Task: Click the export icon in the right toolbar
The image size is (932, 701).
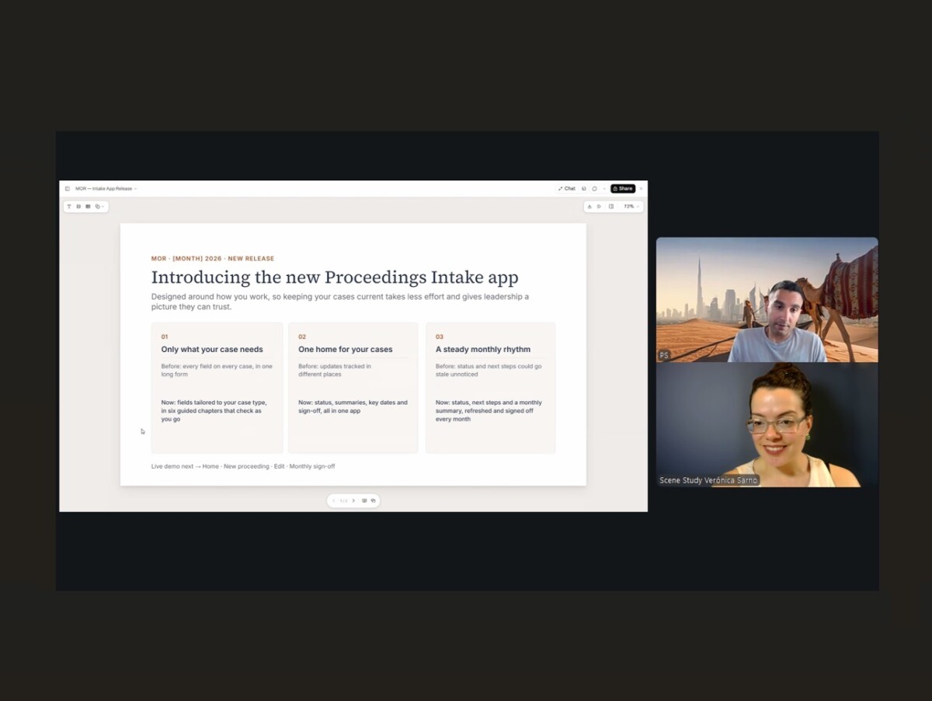Action: click(x=589, y=207)
